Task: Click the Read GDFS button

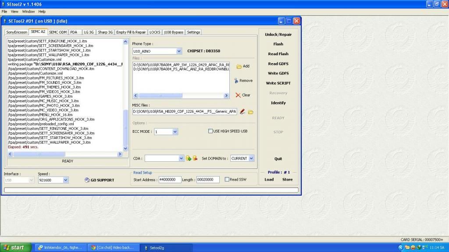Action: (x=278, y=64)
